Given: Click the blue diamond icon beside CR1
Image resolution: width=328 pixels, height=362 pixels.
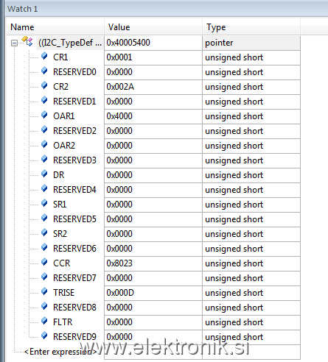Looking at the screenshot, I should click(x=44, y=56).
